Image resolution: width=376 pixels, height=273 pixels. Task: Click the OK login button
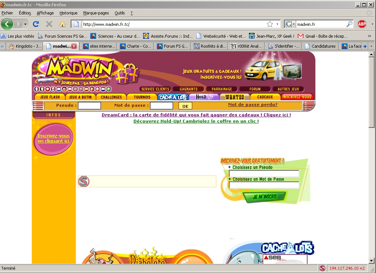coord(185,106)
